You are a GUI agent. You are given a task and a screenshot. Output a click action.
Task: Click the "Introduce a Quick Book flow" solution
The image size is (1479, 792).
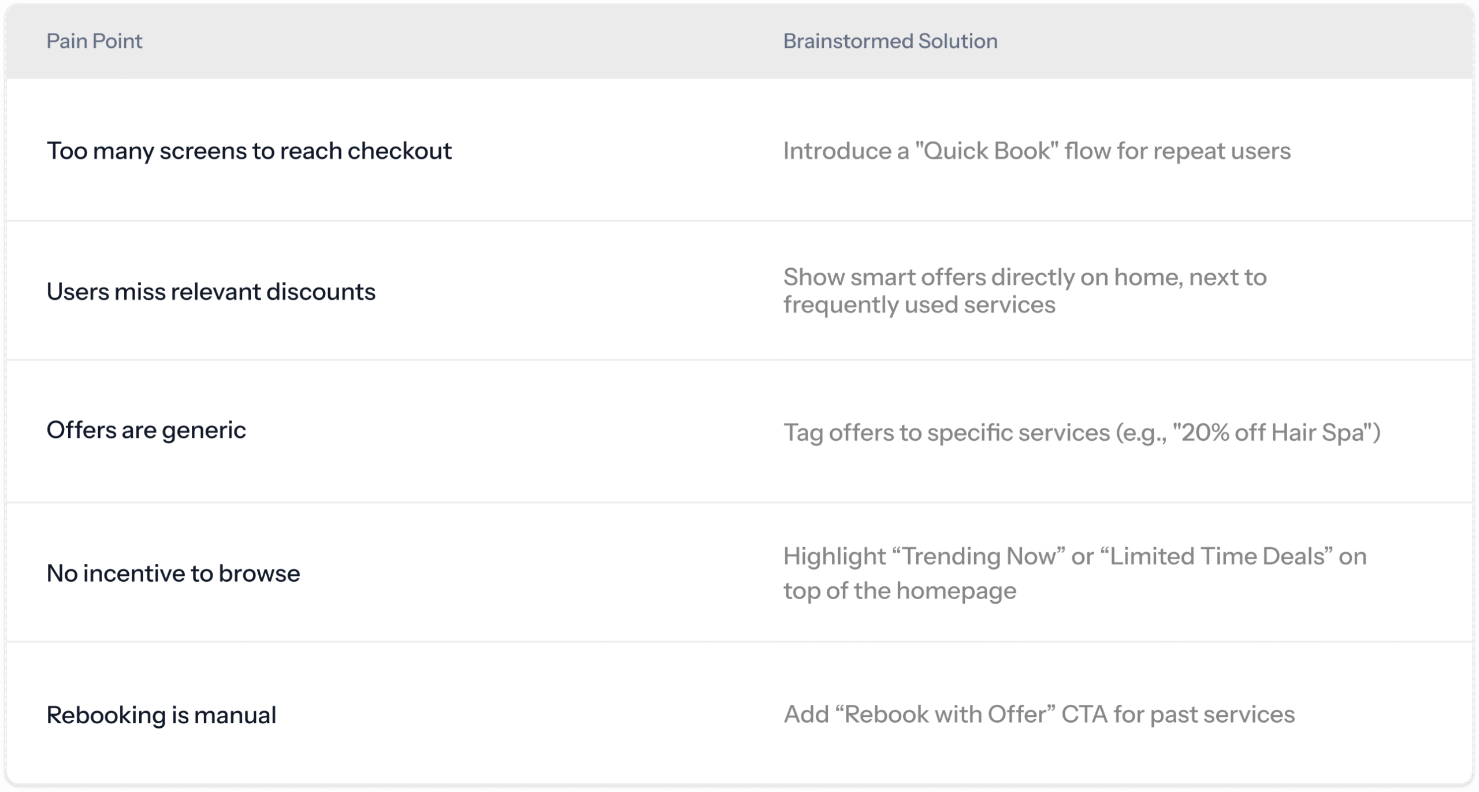pyautogui.click(x=1036, y=151)
